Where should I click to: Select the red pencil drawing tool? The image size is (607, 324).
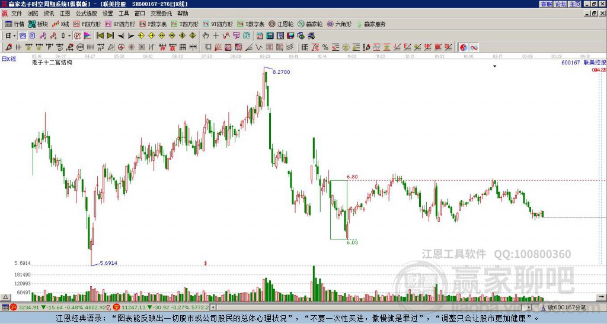point(8,47)
